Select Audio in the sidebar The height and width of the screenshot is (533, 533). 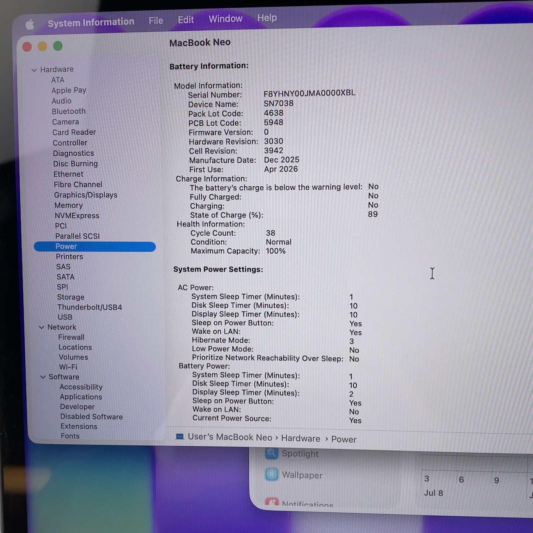(62, 101)
